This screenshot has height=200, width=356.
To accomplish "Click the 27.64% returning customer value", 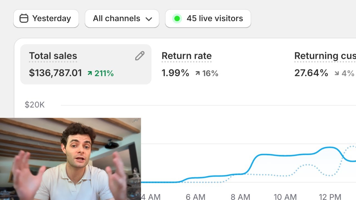I will (x=311, y=73).
